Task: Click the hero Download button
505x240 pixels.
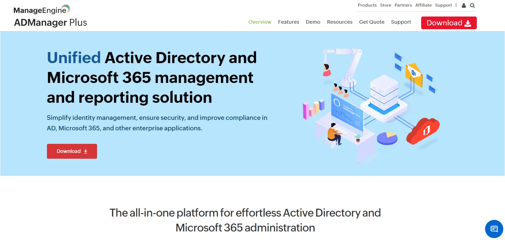Action: click(72, 151)
